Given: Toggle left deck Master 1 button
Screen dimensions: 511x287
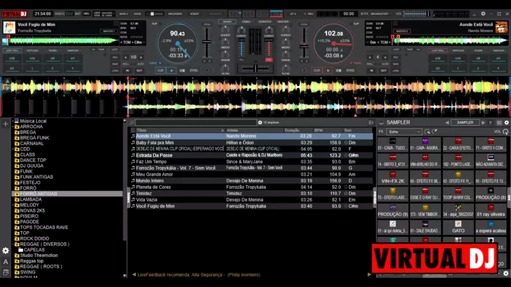Looking at the screenshot, I should point(108,31).
